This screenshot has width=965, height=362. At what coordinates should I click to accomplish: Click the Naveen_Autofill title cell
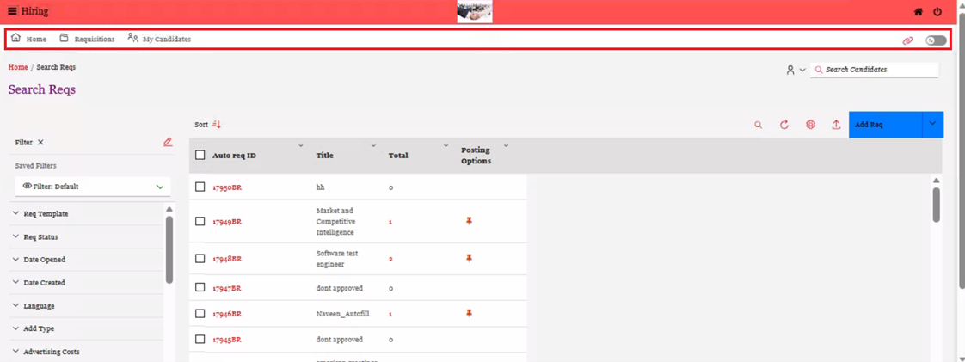click(342, 314)
